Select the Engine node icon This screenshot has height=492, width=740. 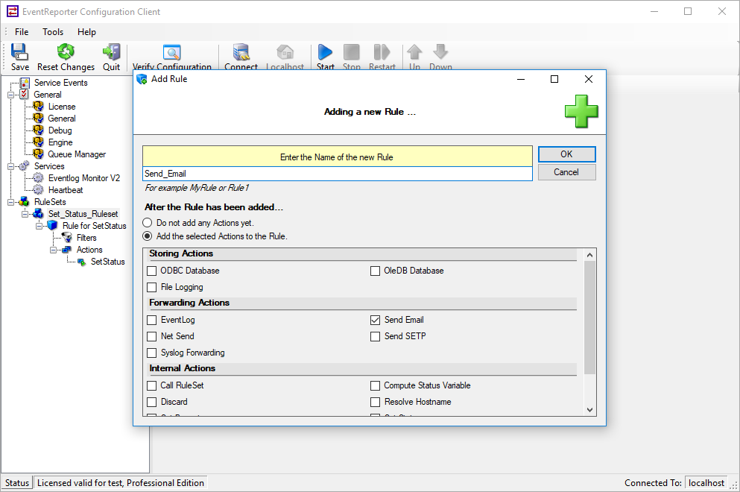pyautogui.click(x=38, y=142)
